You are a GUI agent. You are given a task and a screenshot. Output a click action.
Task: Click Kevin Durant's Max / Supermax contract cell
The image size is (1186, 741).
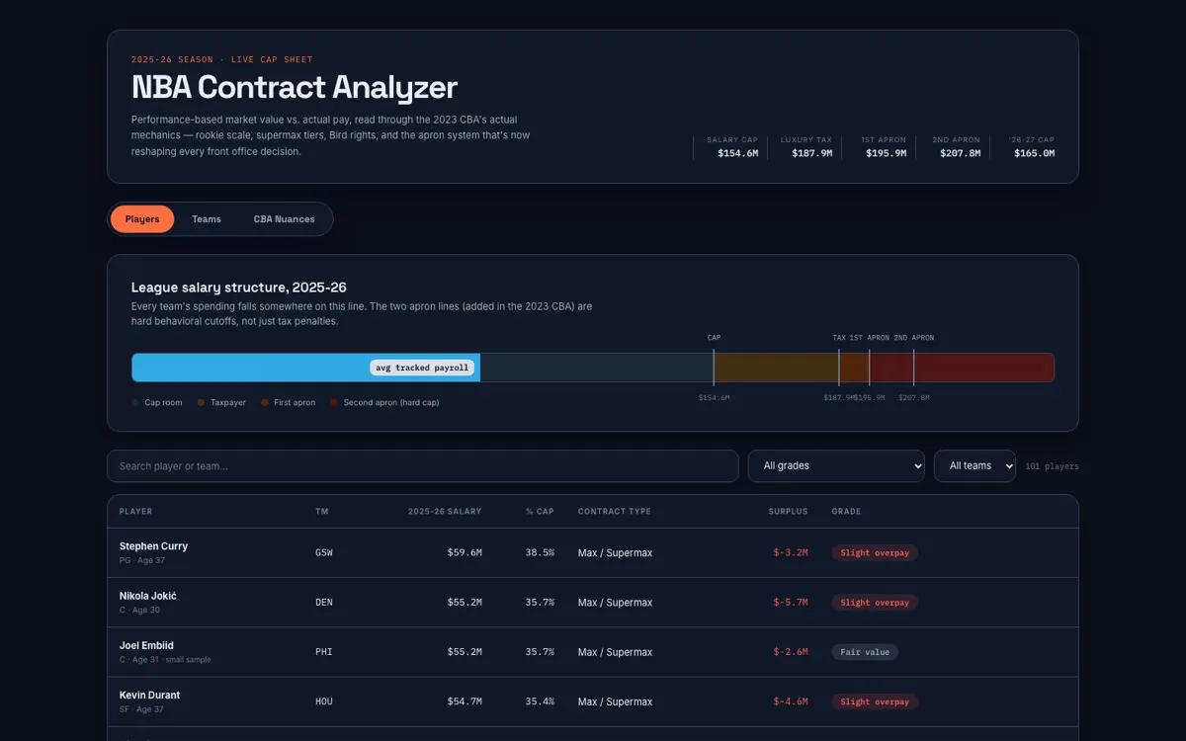point(616,701)
